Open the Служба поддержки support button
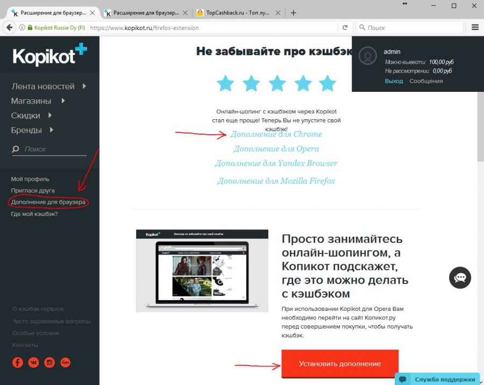Viewport: 484px width, 385px height. coord(437,379)
